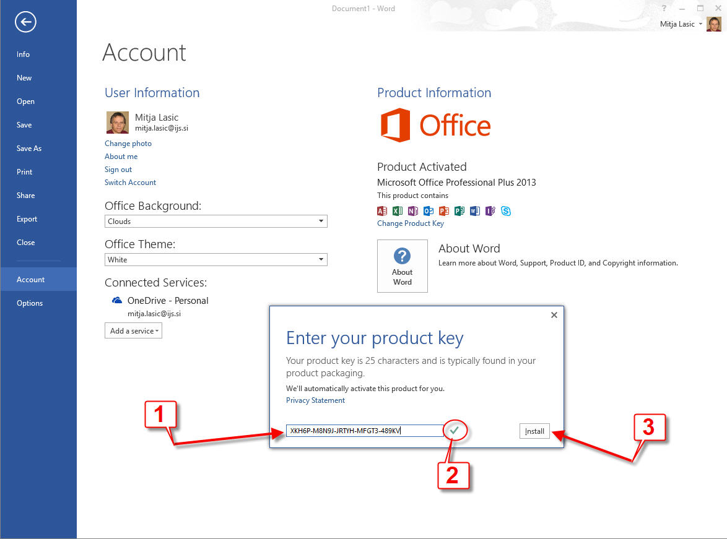Click the Outlook icon under product contents
Viewport: 727px width, 539px height.
point(429,211)
